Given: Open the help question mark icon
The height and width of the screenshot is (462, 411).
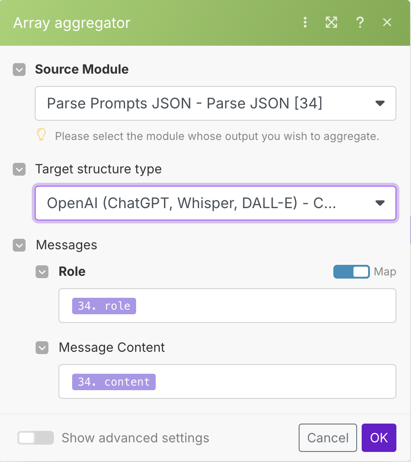Looking at the screenshot, I should tap(360, 22).
